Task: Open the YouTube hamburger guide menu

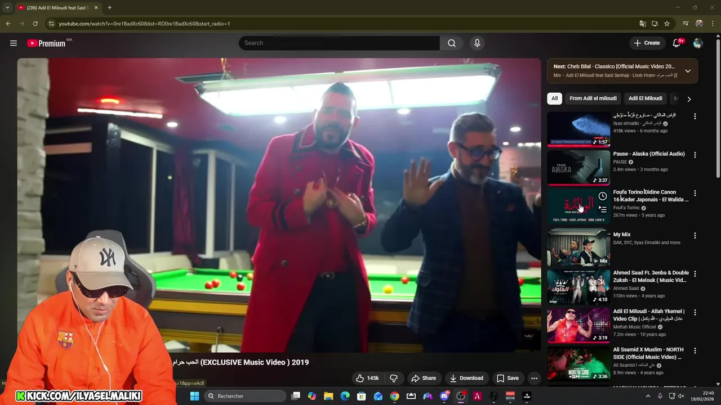Action: coord(14,43)
